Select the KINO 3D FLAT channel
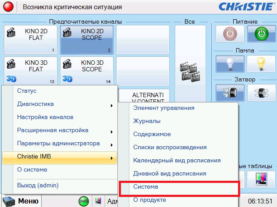Image resolution: width=277 pixels, height=207 pixels. point(31,71)
